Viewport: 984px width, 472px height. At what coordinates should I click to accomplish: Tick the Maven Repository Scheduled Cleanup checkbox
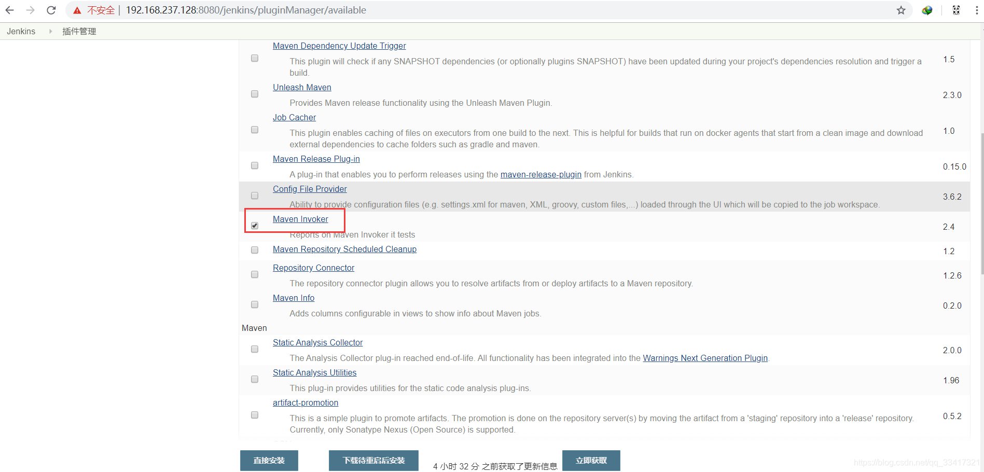pos(255,250)
